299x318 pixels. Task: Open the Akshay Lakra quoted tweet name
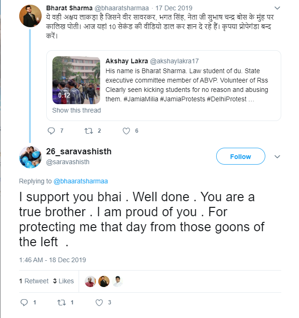[127, 61]
